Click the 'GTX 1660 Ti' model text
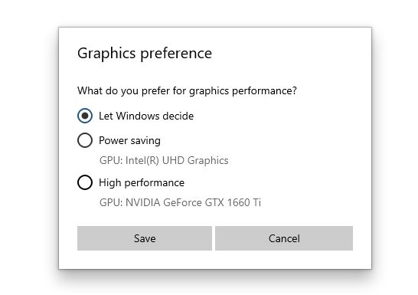 click(233, 203)
